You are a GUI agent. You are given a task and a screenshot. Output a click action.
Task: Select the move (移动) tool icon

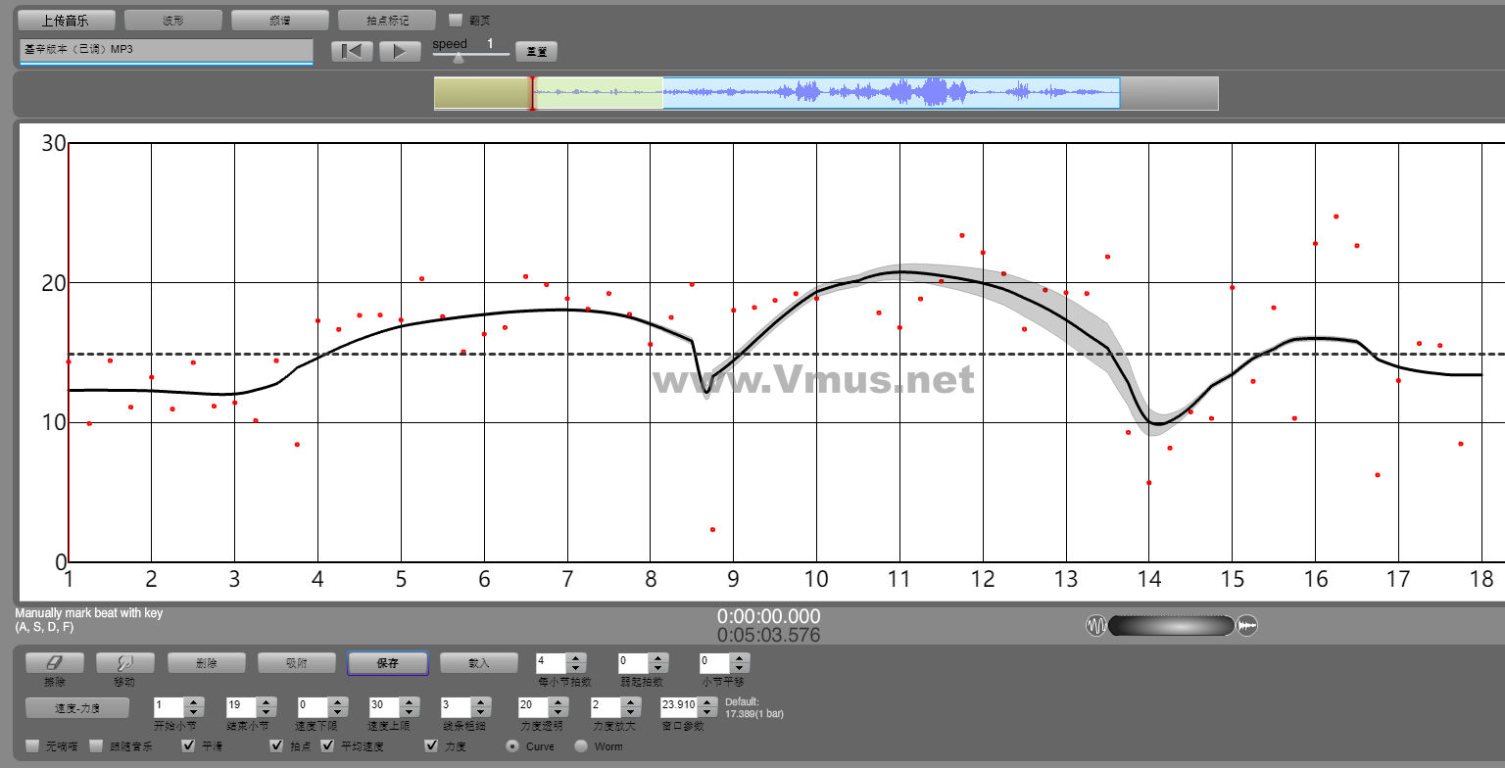[x=125, y=663]
